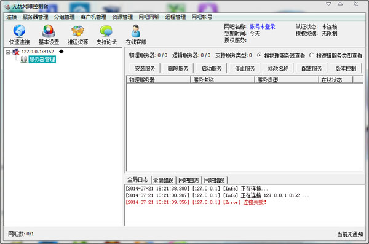Click the 认证状态 未连接 value
The image size is (369, 244).
tap(329, 26)
